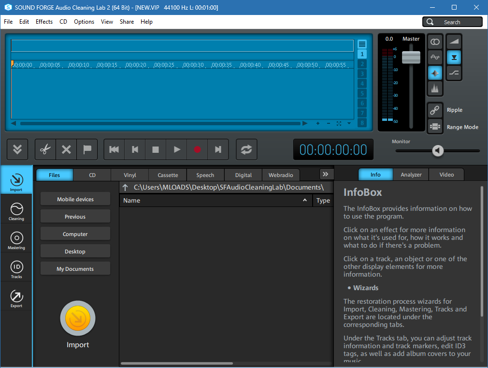This screenshot has height=368, width=488.
Task: Switch to the Speech tab
Action: 205,175
